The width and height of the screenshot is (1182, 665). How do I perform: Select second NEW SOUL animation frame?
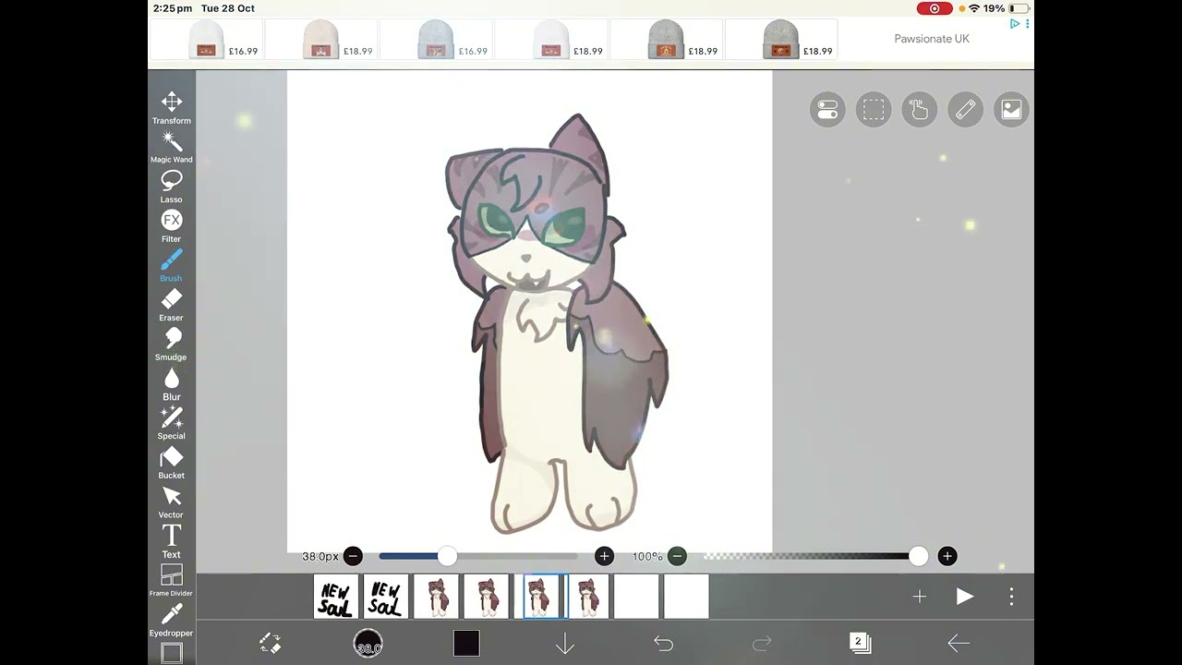[x=386, y=597]
